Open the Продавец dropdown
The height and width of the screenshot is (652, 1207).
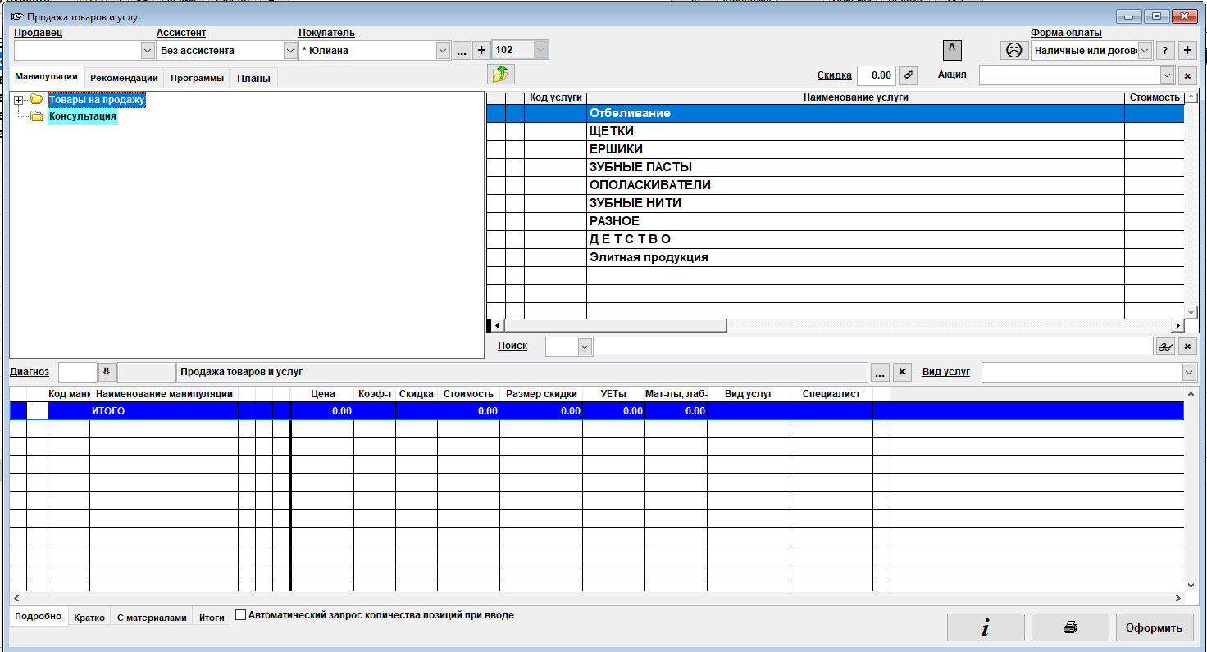[x=148, y=50]
